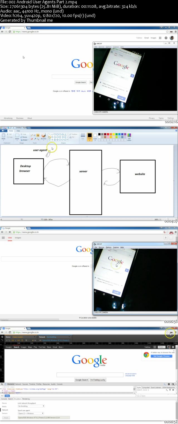Open Emulation drawer tab in DevTools
Viewport: 178px width, 424px height.
click(x=18, y=399)
